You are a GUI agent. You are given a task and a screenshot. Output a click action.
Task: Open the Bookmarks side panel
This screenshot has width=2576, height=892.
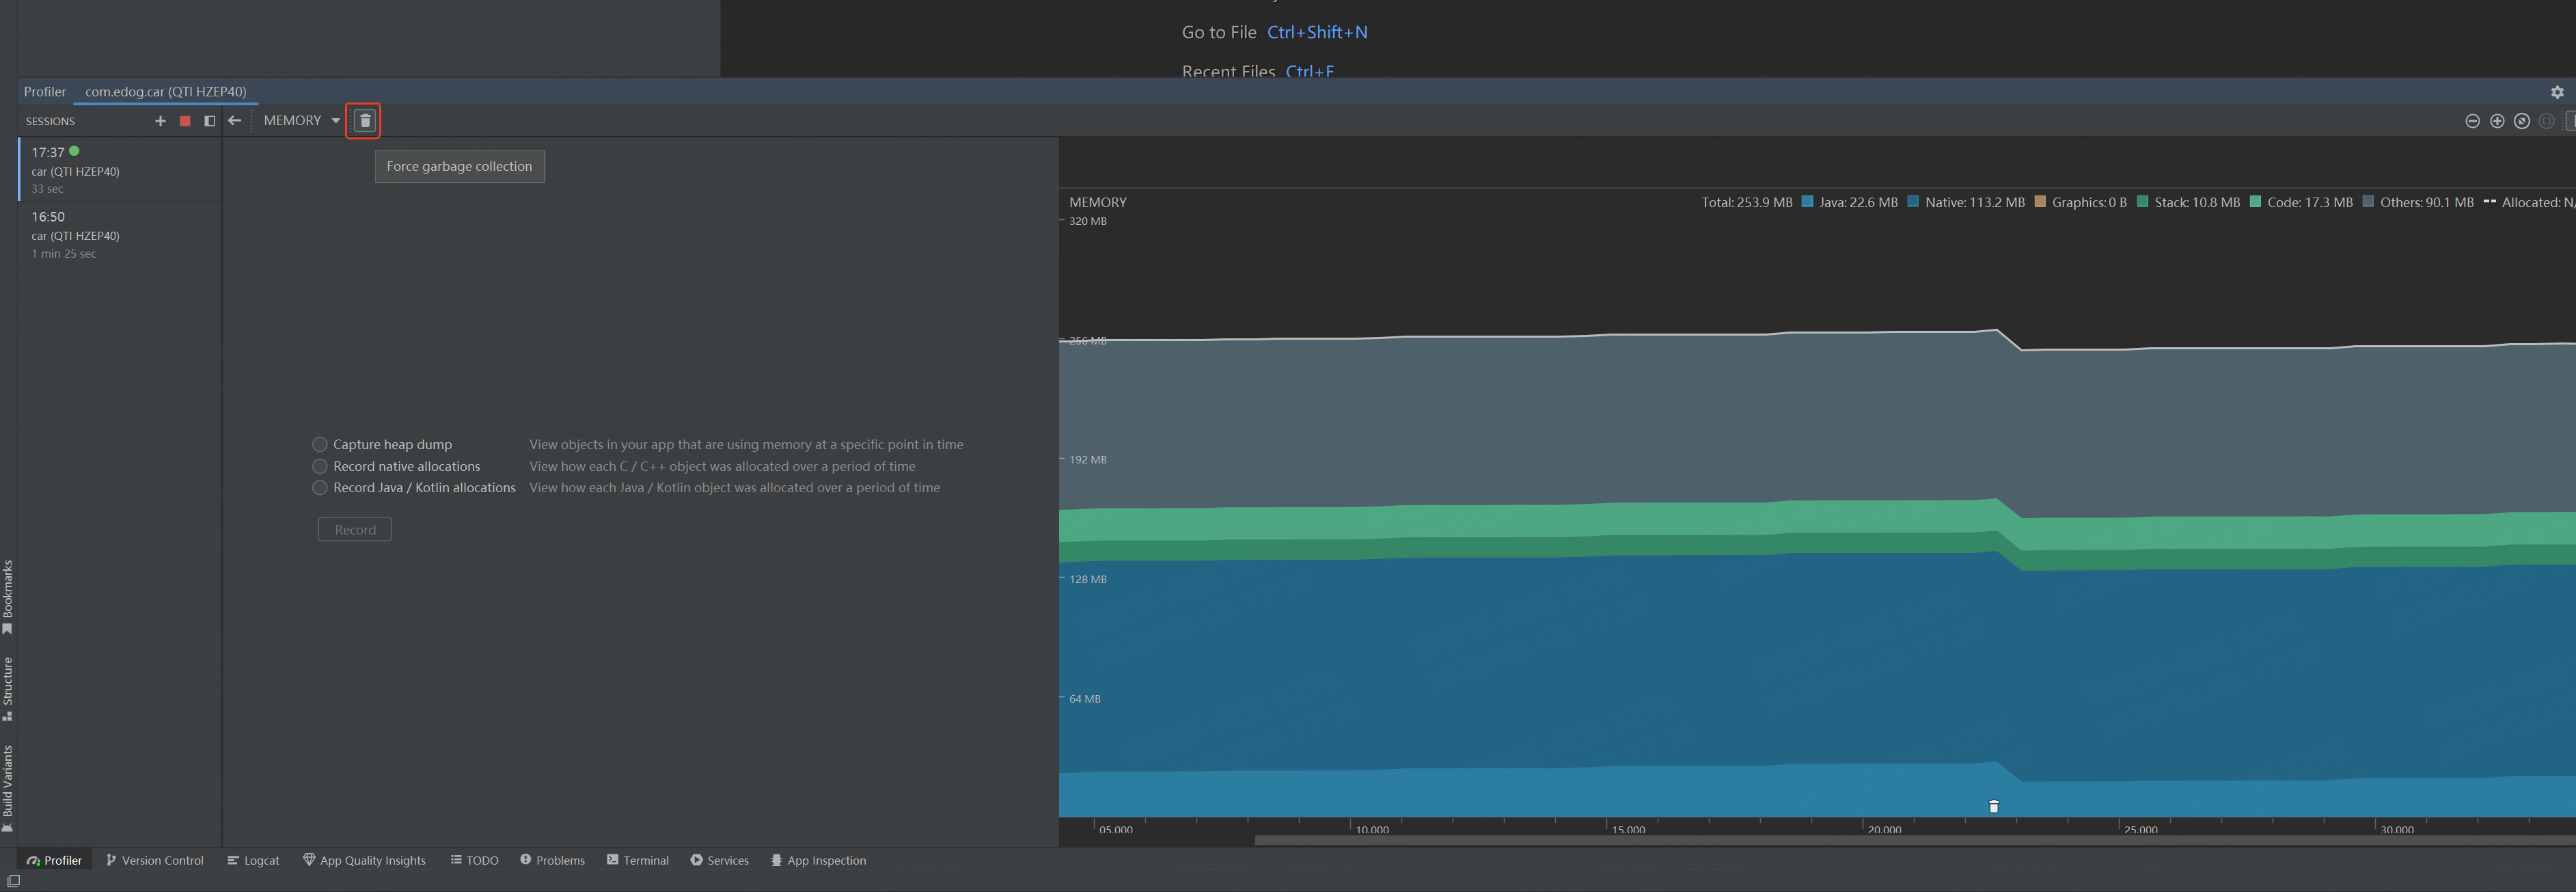pos(8,596)
